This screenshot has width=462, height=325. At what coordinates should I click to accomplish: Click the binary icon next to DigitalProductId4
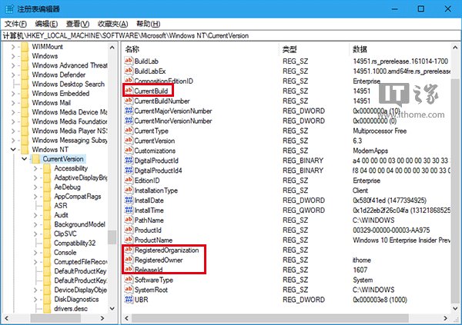[x=129, y=171]
